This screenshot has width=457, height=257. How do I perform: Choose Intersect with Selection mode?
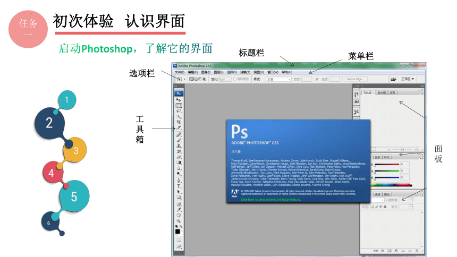tap(204, 79)
